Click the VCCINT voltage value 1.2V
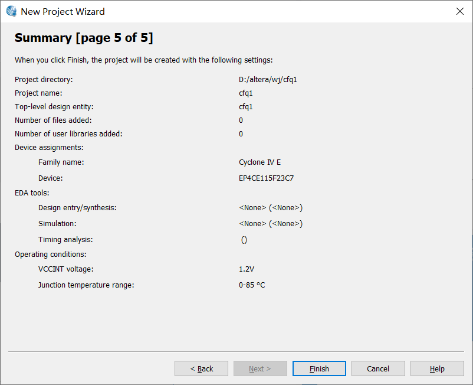The height and width of the screenshot is (385, 473). tap(247, 269)
